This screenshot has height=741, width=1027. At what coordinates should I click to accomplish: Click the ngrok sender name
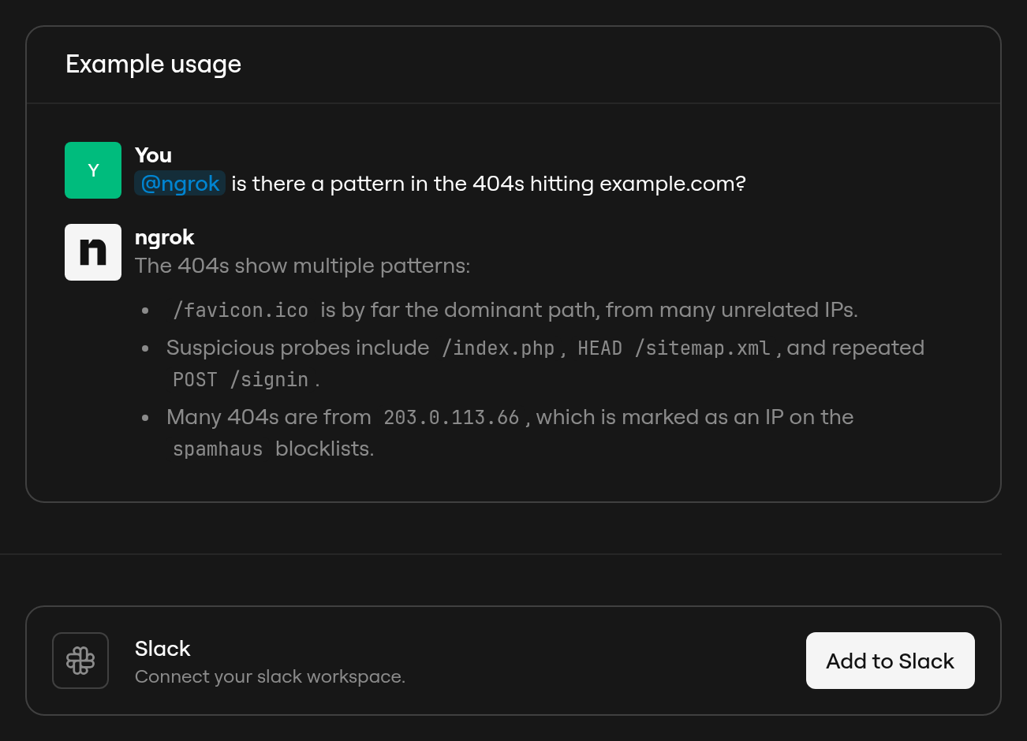165,237
